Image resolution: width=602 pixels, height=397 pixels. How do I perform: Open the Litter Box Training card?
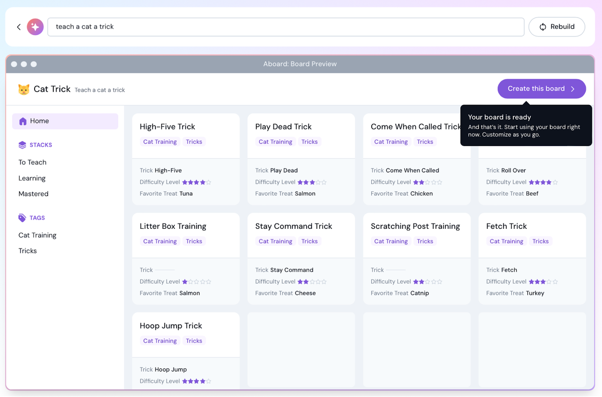pos(173,226)
